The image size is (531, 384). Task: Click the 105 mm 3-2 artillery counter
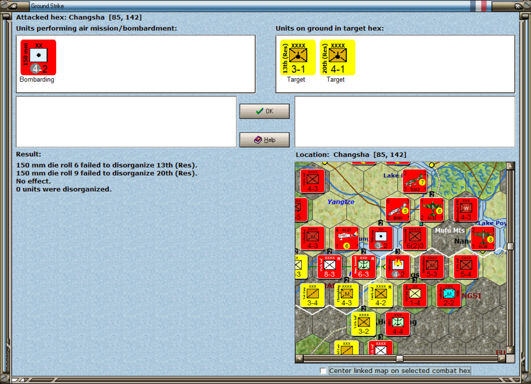(381, 238)
